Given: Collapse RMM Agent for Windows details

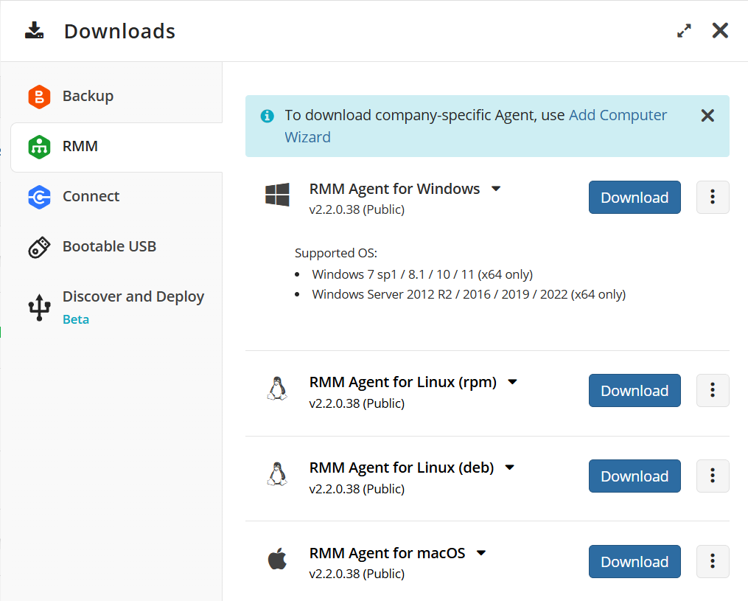Looking at the screenshot, I should click(x=496, y=189).
